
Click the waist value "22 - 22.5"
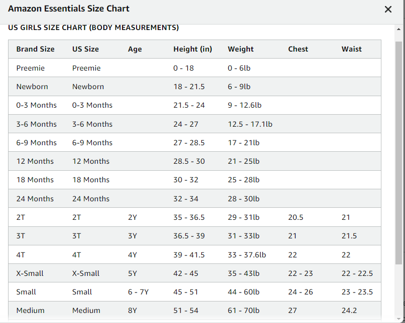(x=357, y=273)
